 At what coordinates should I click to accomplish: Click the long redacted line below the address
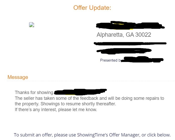pos(130,43)
